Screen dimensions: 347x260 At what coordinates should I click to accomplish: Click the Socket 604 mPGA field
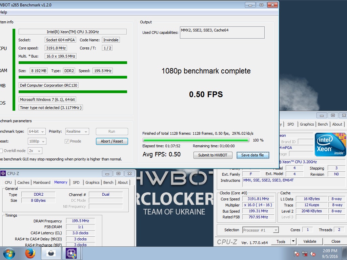[x=60, y=40]
